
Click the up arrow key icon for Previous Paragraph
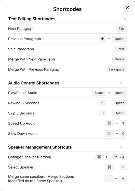102,39
